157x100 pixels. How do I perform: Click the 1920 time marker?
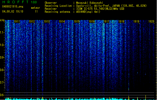tap(151, 21)
